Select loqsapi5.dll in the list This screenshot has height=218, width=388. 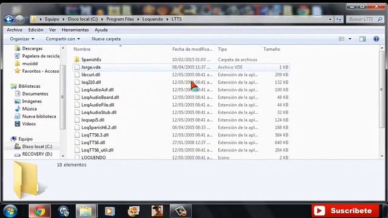93,120
